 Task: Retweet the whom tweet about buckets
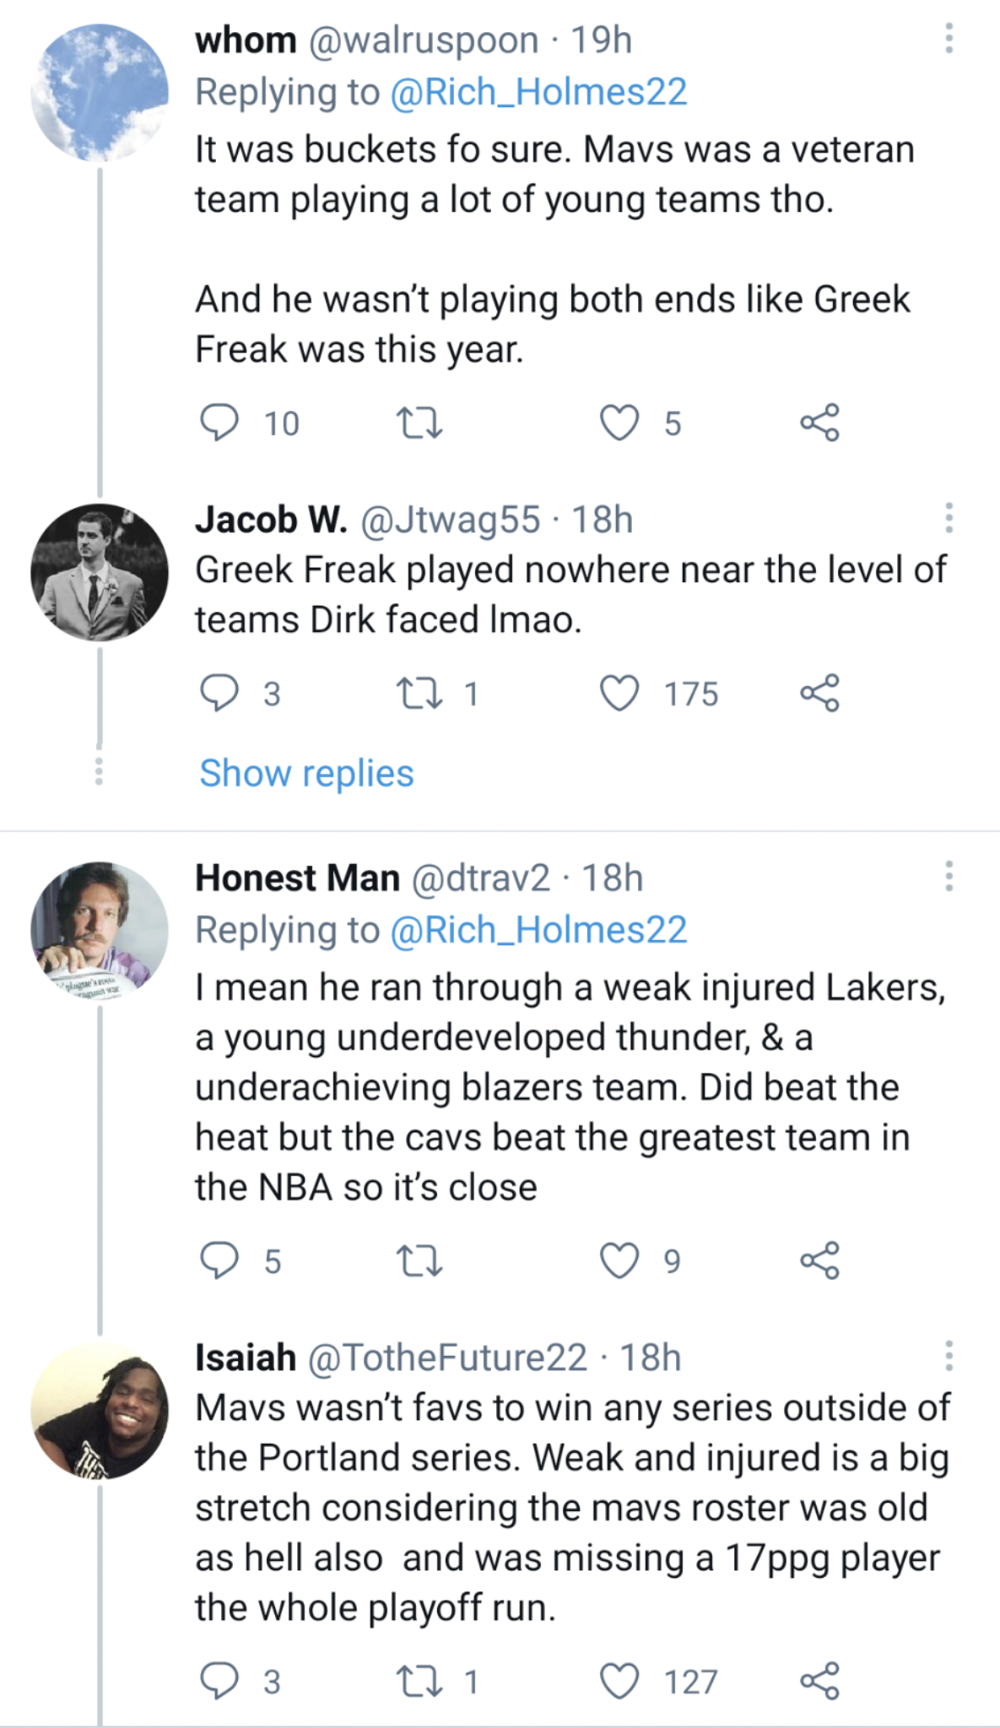point(419,423)
